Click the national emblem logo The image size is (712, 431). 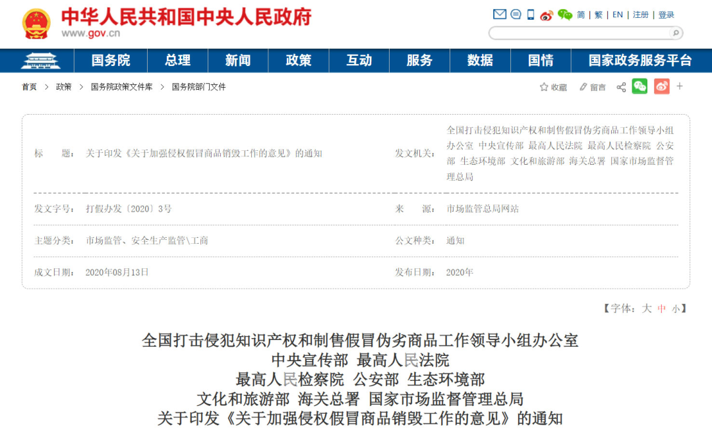point(36,24)
